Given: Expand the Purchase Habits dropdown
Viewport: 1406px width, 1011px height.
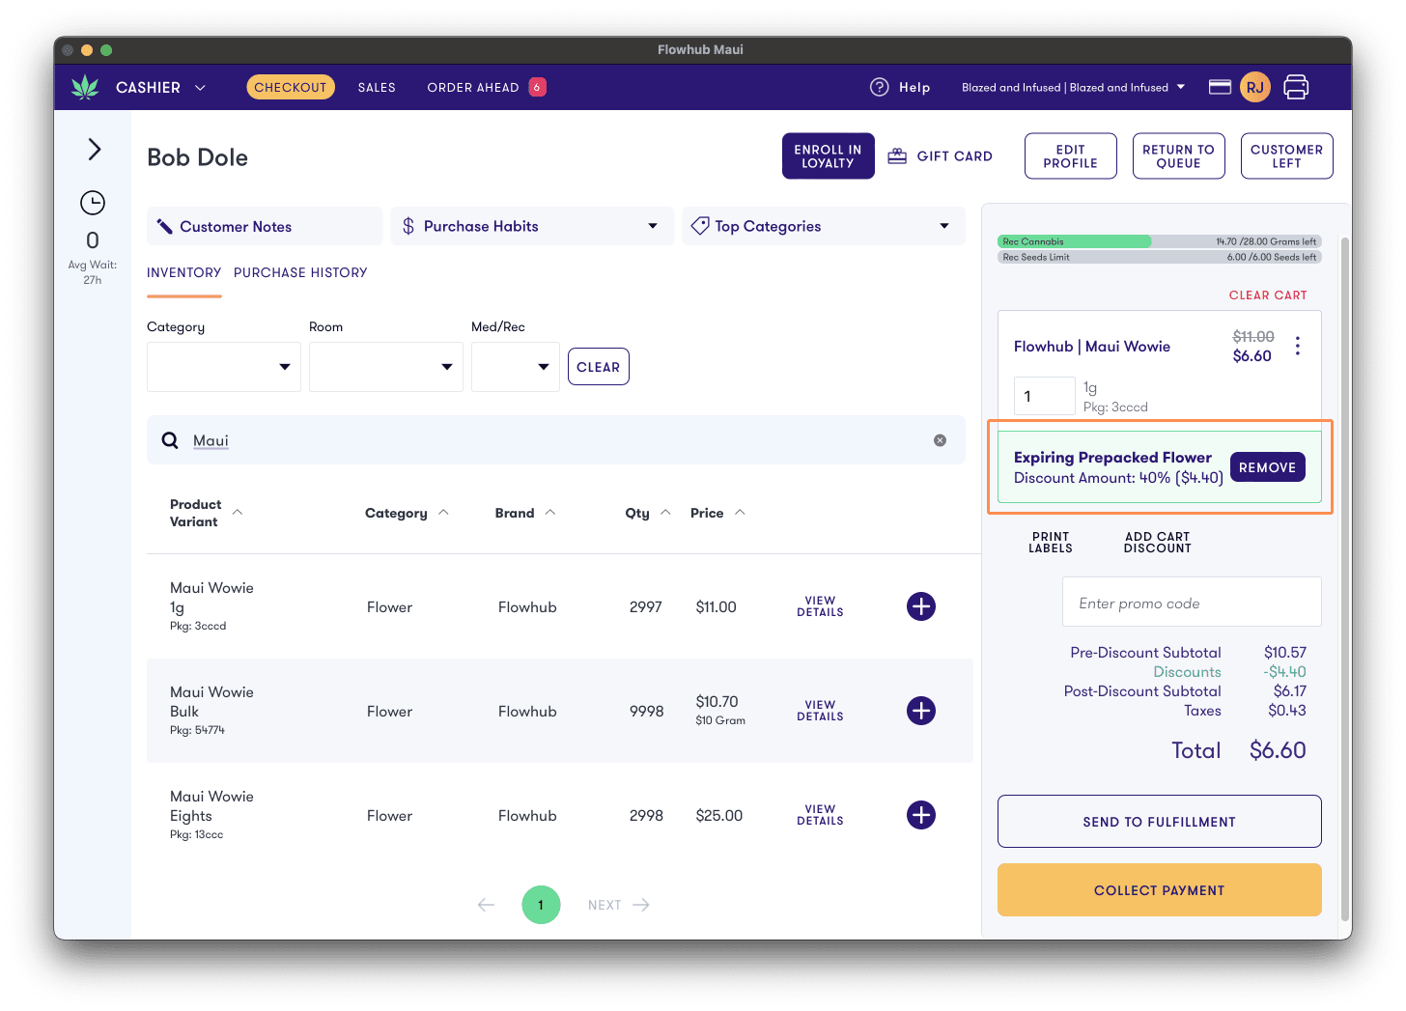Looking at the screenshot, I should (x=532, y=226).
